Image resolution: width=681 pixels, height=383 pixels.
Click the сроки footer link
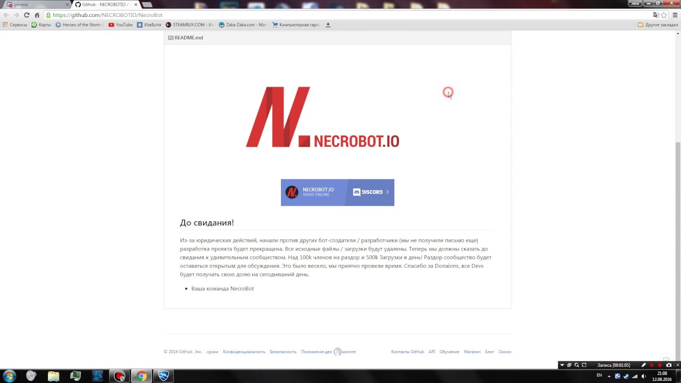[x=212, y=352]
